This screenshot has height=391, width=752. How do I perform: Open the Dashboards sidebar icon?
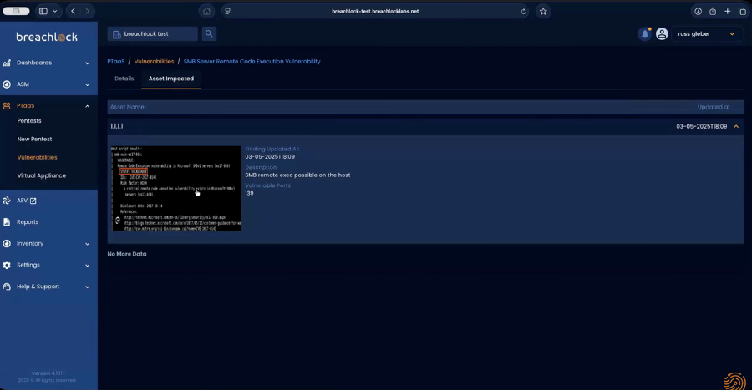click(x=7, y=63)
